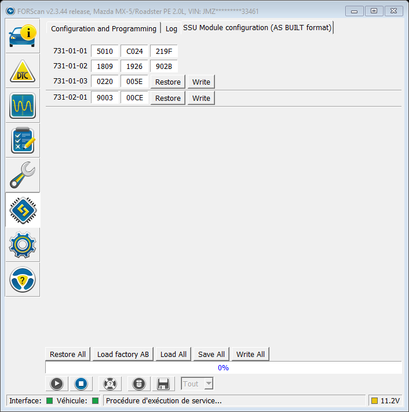Open the DTC trouble codes section

pyautogui.click(x=23, y=71)
